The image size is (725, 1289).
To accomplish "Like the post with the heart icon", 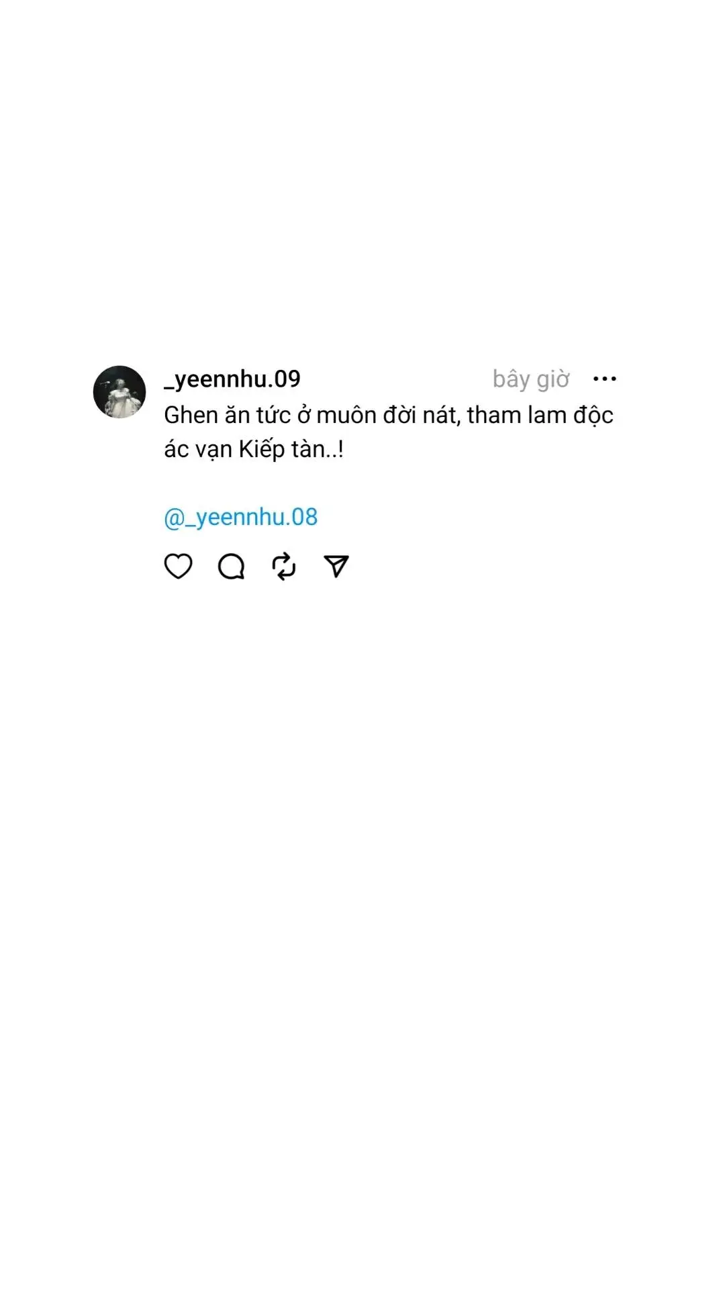I will (x=178, y=567).
